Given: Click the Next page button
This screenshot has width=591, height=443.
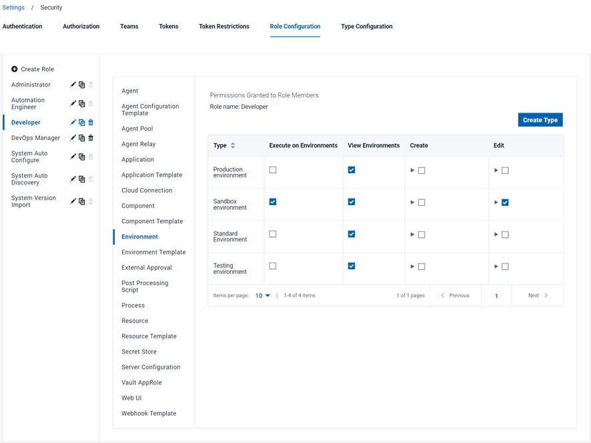Looking at the screenshot, I should point(538,296).
